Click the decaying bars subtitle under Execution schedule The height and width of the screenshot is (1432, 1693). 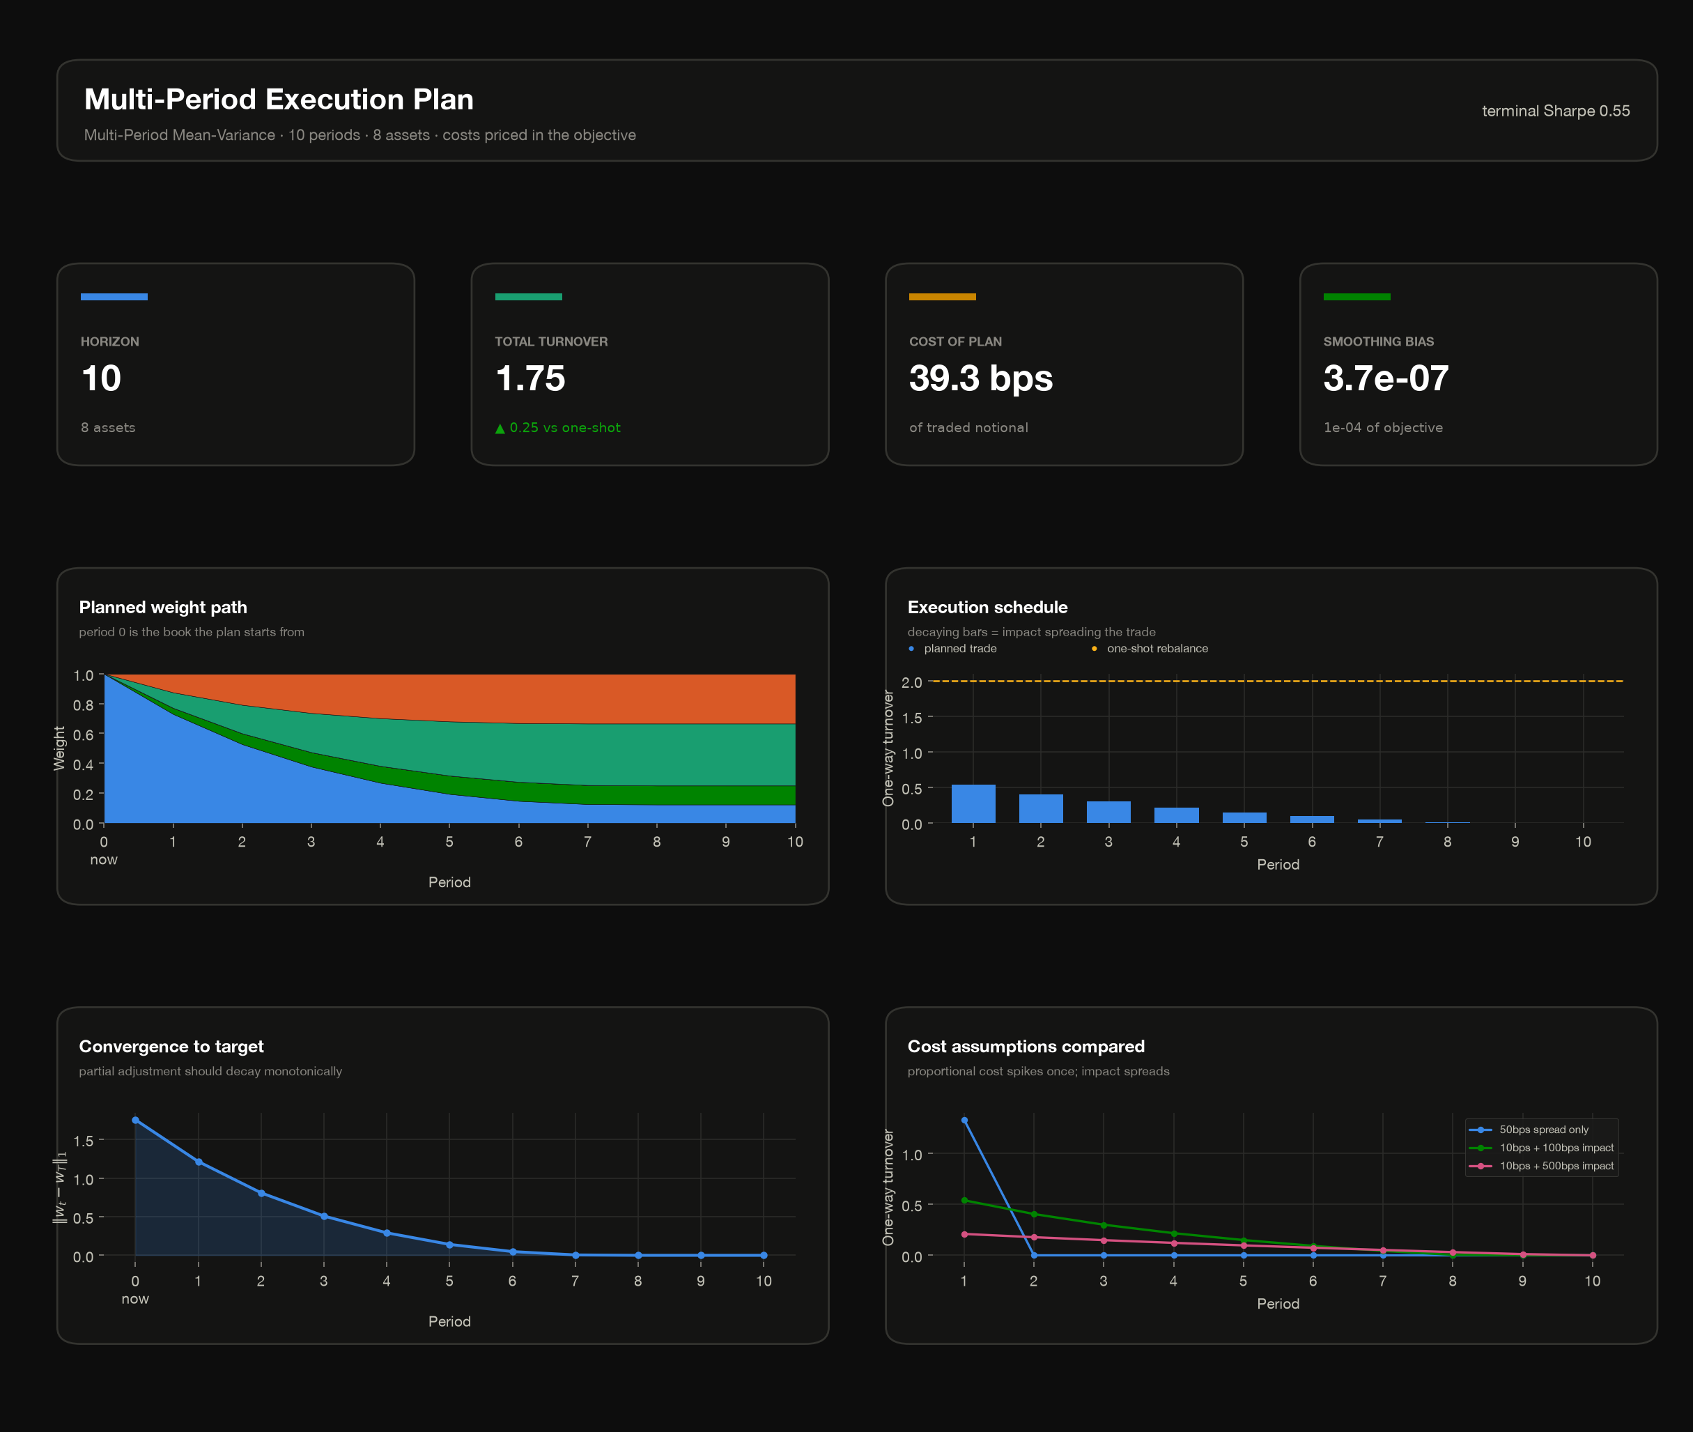[1032, 631]
